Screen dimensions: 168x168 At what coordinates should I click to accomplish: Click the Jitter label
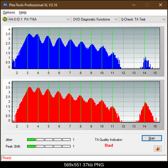point(9,140)
